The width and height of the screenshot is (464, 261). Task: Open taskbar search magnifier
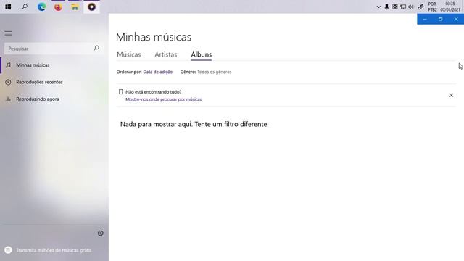[25, 7]
